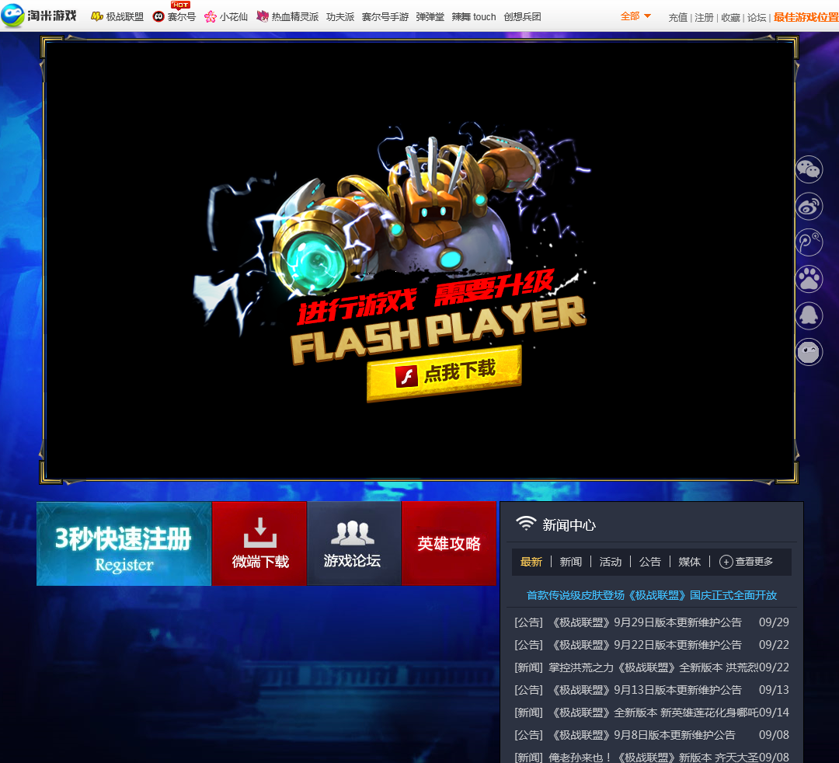Click the 最佳游戏位置 link
The image size is (839, 763).
806,18
